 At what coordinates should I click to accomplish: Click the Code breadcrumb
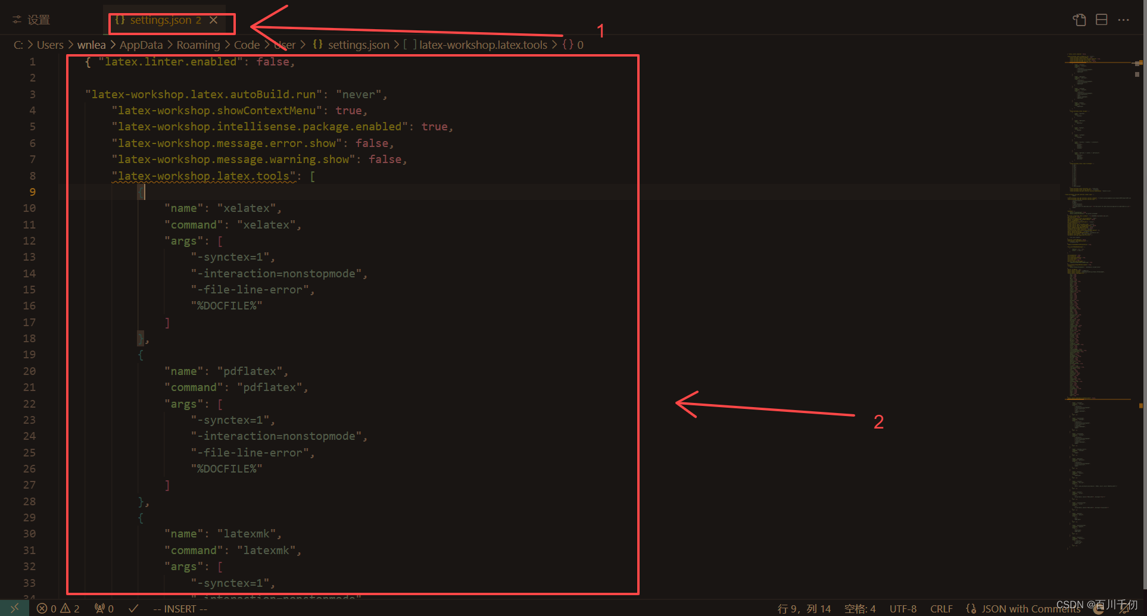247,45
